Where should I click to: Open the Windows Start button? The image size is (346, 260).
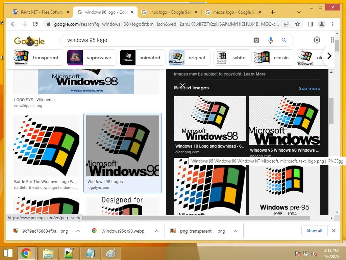pyautogui.click(x=8, y=253)
